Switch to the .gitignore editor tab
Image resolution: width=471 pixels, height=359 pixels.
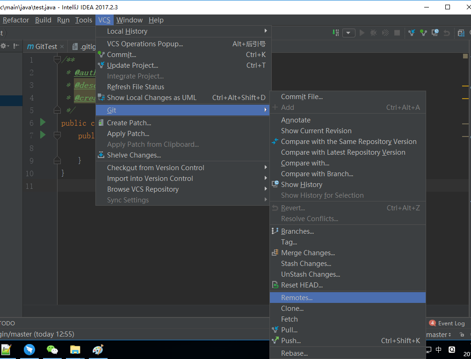tap(84, 47)
